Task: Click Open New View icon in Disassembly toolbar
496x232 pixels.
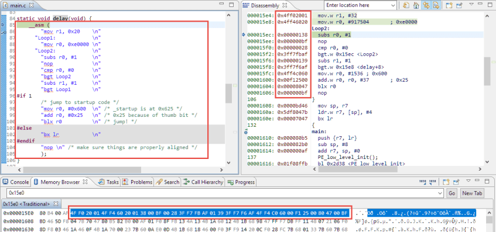Action: click(449, 5)
